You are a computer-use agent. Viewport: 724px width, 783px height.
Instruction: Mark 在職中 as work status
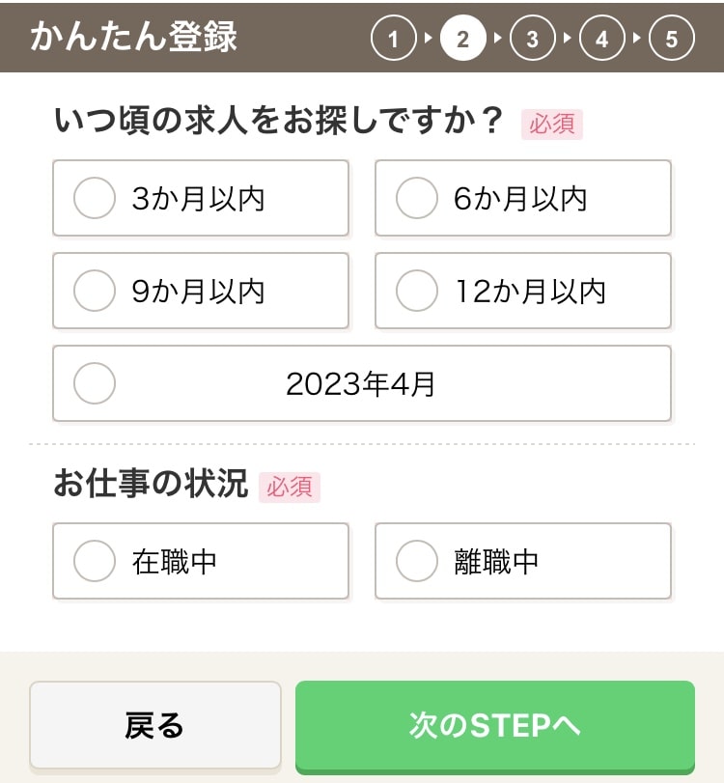click(201, 561)
